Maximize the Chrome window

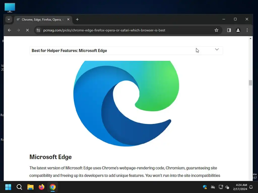[x=235, y=19]
